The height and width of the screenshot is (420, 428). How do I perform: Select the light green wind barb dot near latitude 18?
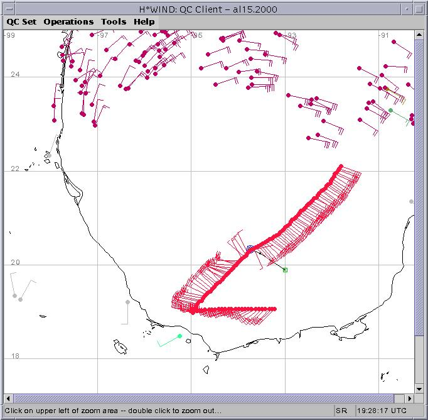point(179,336)
